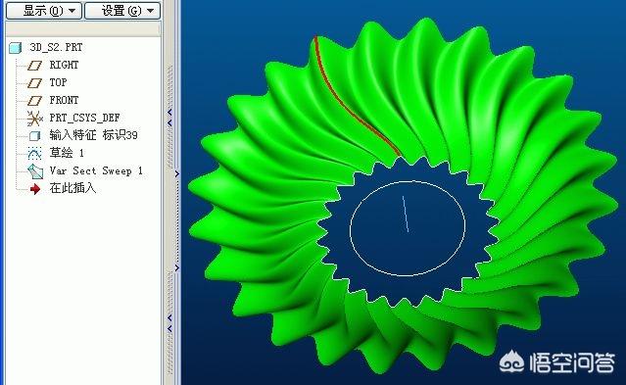Select the 输入特征 标识39 tree item

click(93, 135)
